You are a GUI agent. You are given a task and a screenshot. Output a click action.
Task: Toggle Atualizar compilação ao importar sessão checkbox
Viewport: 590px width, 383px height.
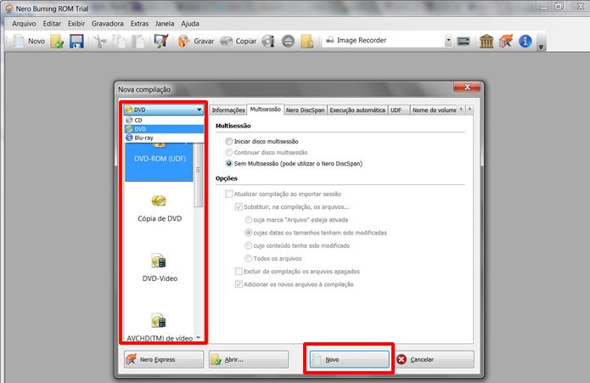tap(228, 194)
